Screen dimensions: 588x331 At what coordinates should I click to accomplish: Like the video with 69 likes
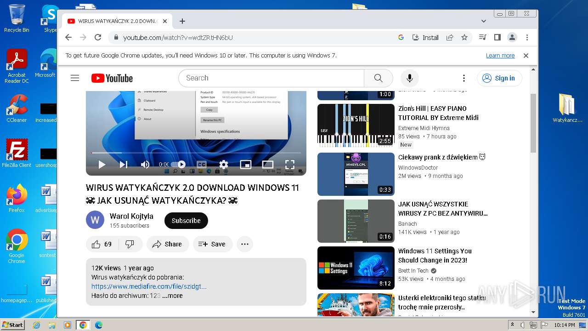[102, 244]
